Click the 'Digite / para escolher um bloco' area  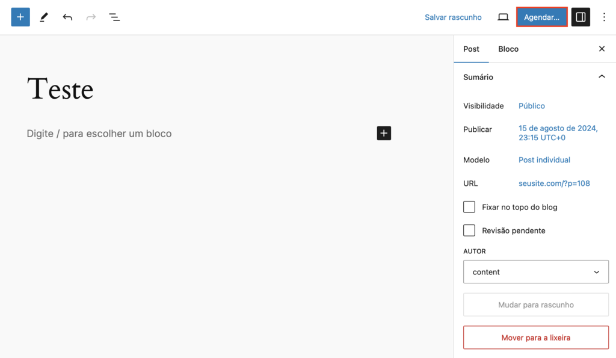(99, 133)
